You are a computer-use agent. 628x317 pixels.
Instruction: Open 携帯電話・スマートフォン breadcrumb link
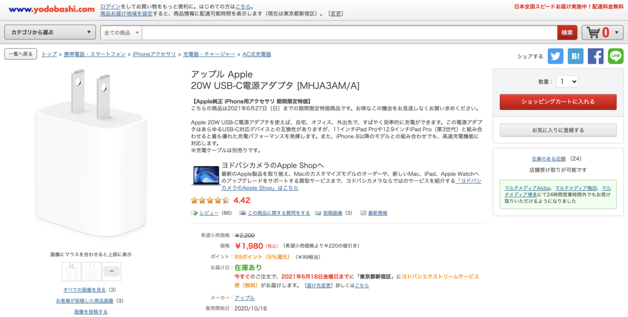(95, 54)
